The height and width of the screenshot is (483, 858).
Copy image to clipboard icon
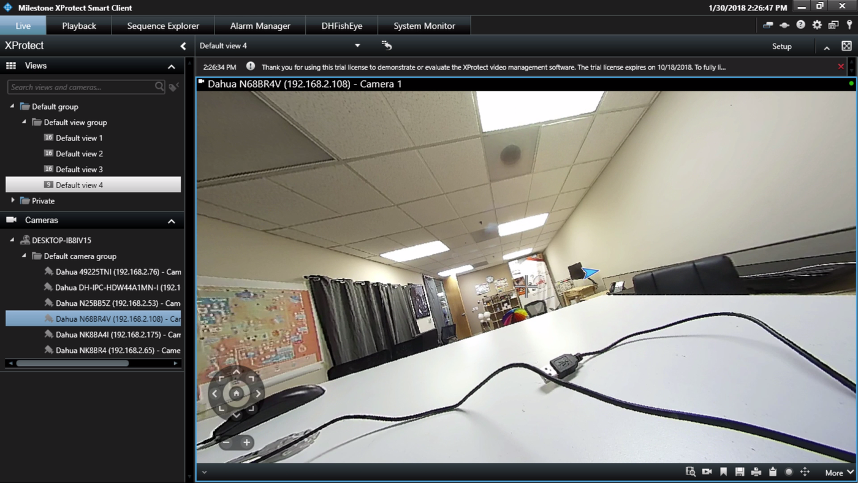click(773, 472)
